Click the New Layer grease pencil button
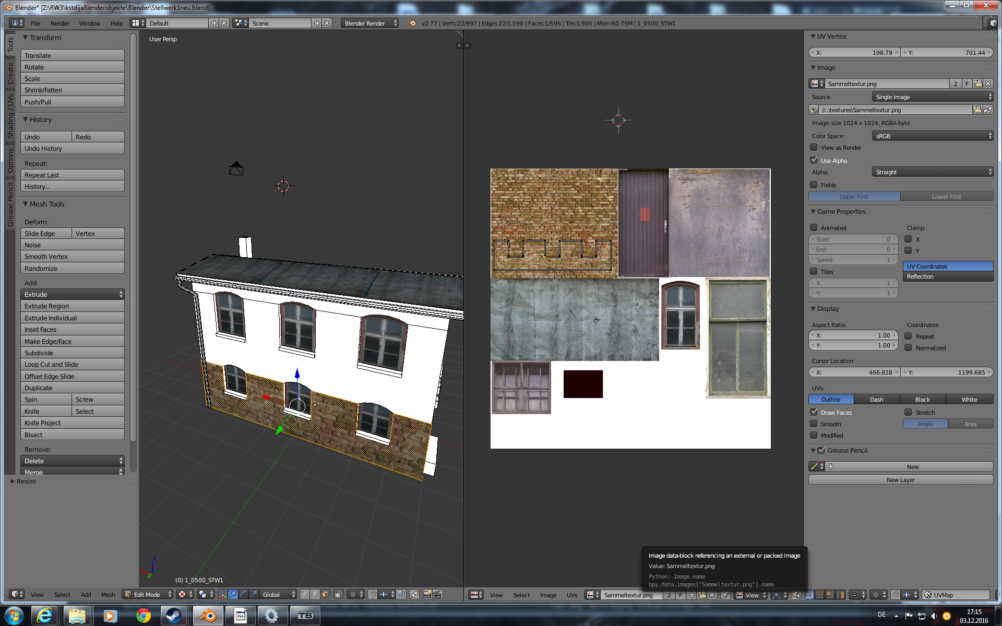The image size is (1002, 626). (901, 480)
